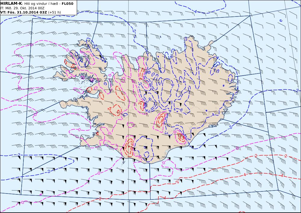
Task: Select the FL050 flight level label
Action: pos(67,4)
